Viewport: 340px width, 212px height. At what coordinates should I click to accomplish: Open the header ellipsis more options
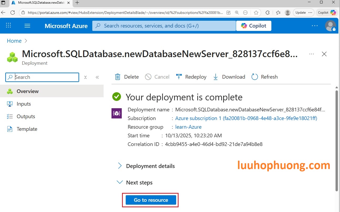(x=314, y=26)
